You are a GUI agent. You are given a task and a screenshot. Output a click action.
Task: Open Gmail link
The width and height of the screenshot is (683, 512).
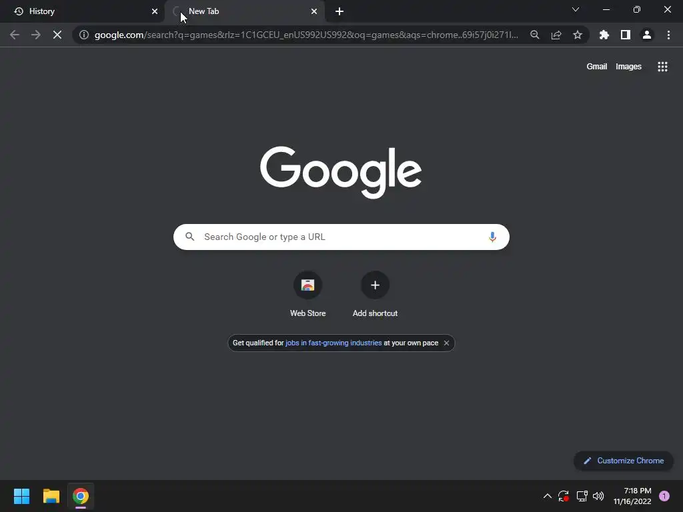pyautogui.click(x=597, y=67)
